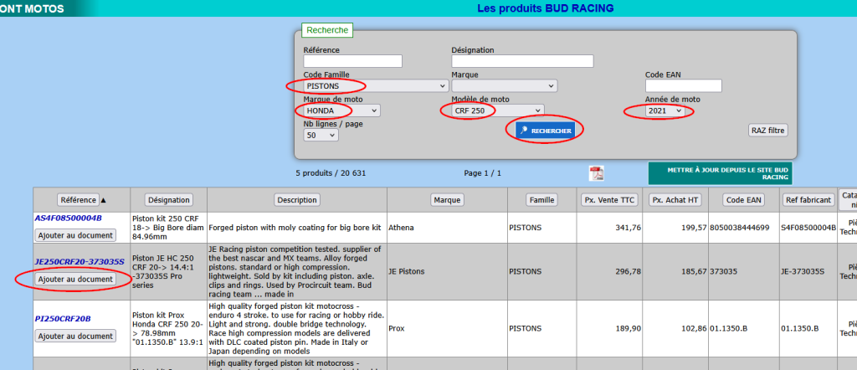
Task: Open reference link JE250CRF20-373035S
Action: [80, 262]
